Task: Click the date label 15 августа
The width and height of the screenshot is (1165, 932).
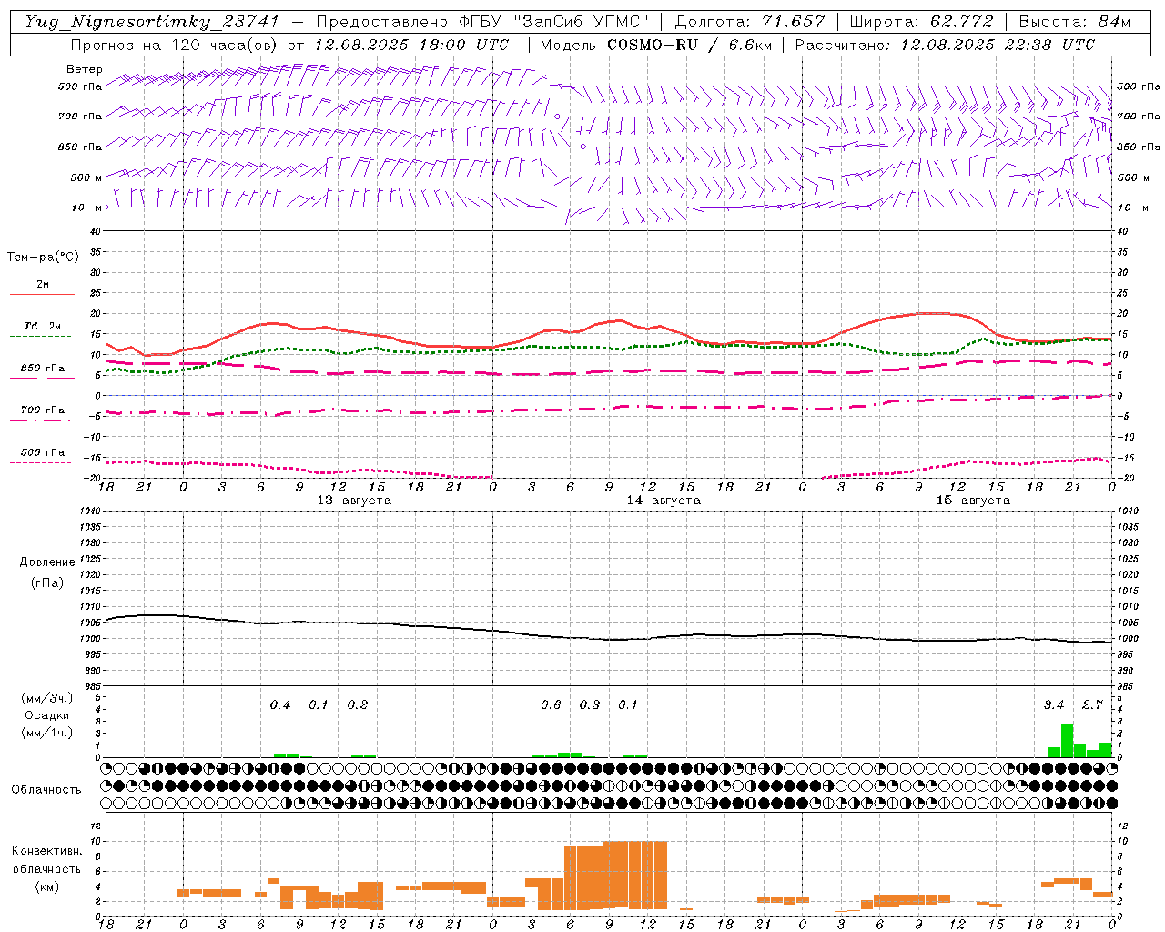Action: tap(973, 501)
